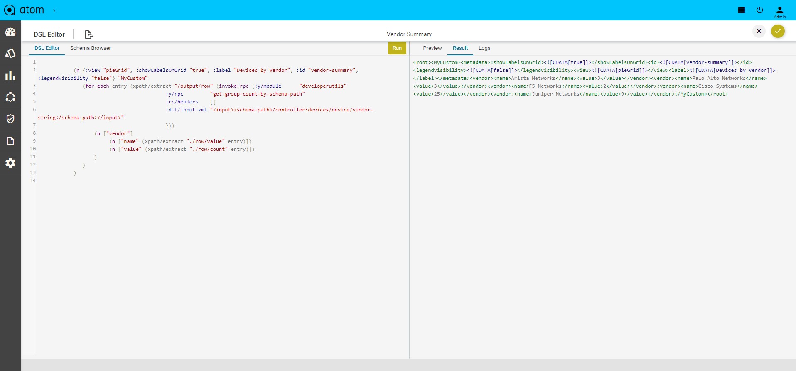Click the DSL Editor heading text
Image resolution: width=796 pixels, height=371 pixels.
49,34
